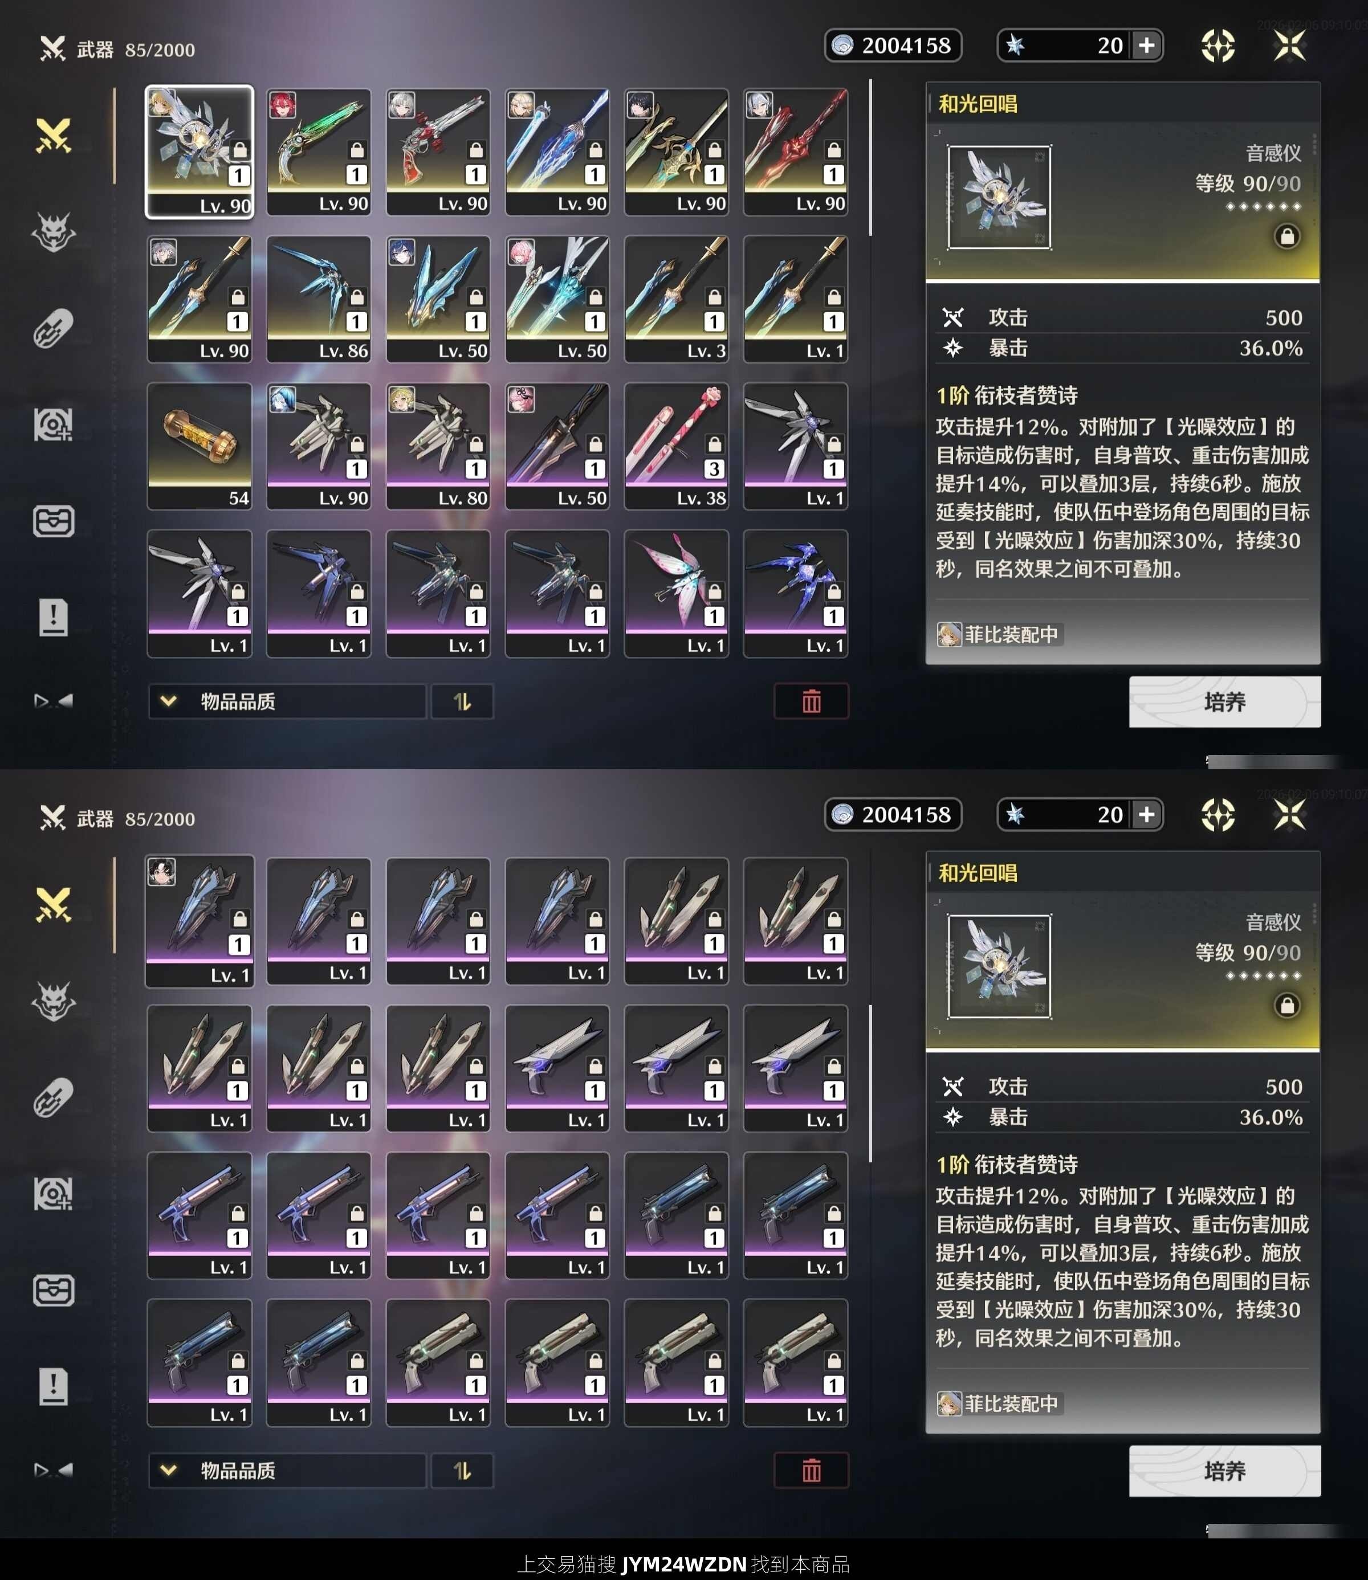
Task: Open the exclamation-mark tab in upper sidebar
Action: pyautogui.click(x=54, y=617)
